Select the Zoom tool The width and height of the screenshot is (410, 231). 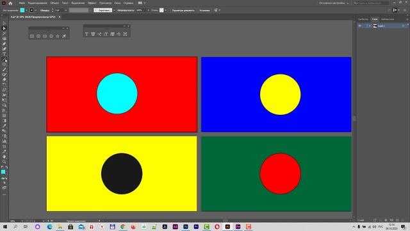4,162
